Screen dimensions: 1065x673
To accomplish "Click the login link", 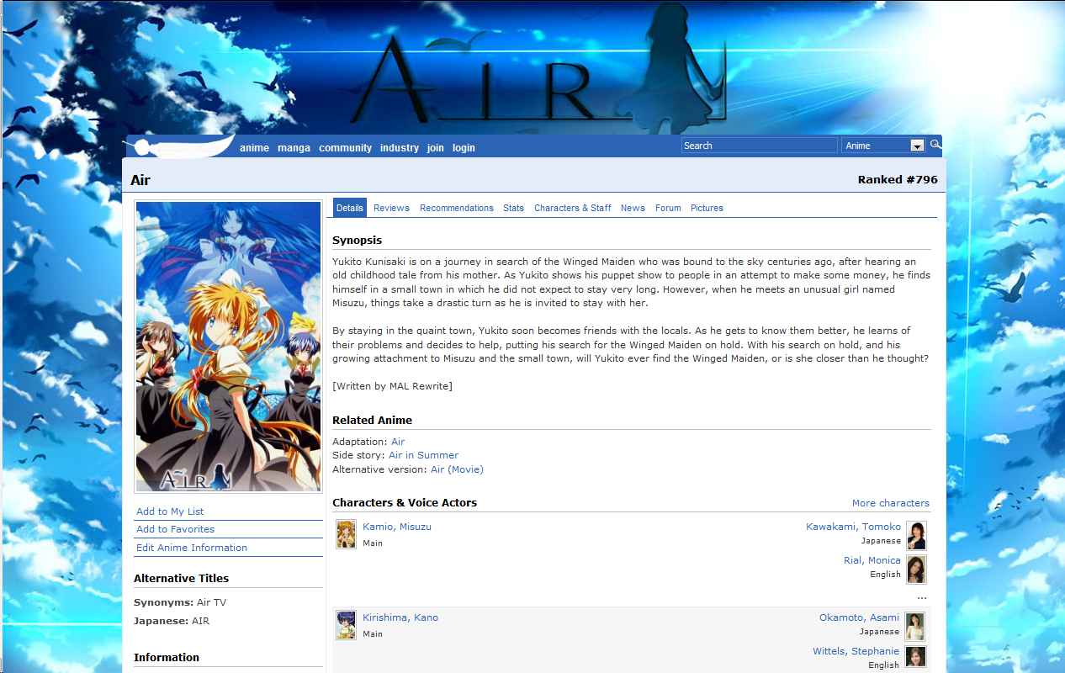I will 464,148.
